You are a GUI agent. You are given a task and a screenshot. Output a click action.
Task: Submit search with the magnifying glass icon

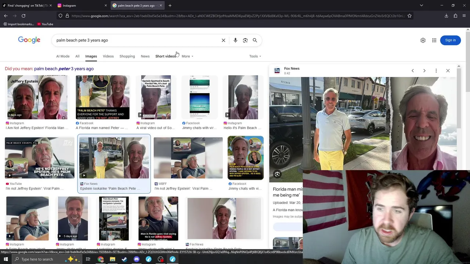(x=255, y=40)
